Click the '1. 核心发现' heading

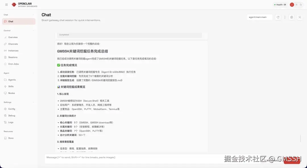tap(63, 94)
